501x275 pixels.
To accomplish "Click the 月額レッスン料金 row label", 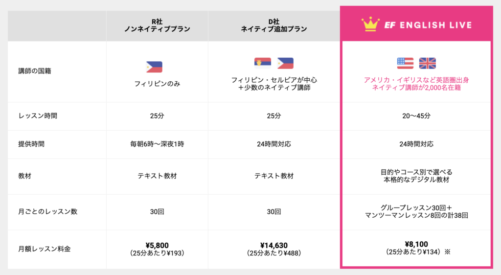I will click(44, 249).
